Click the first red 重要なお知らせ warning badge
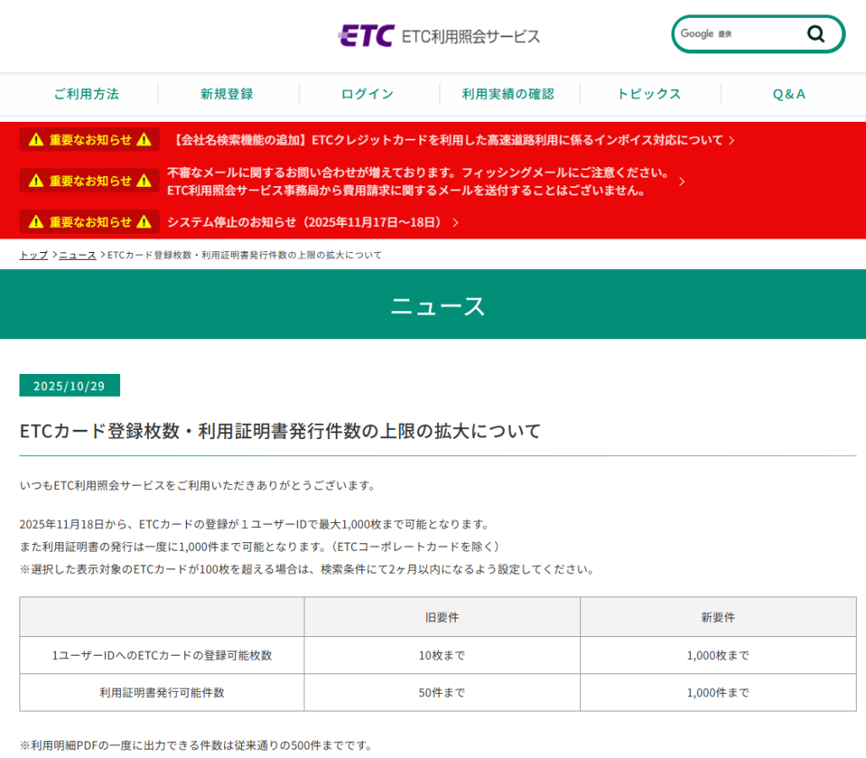 [90, 140]
